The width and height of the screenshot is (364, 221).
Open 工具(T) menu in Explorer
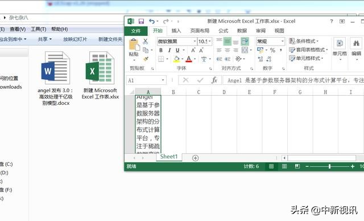(x=38, y=29)
